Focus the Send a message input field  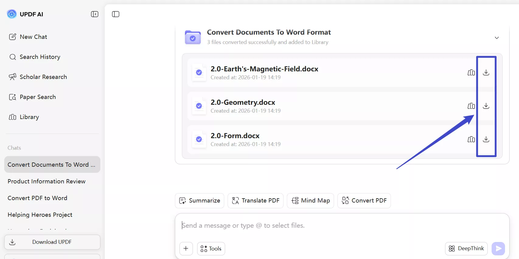click(x=342, y=226)
